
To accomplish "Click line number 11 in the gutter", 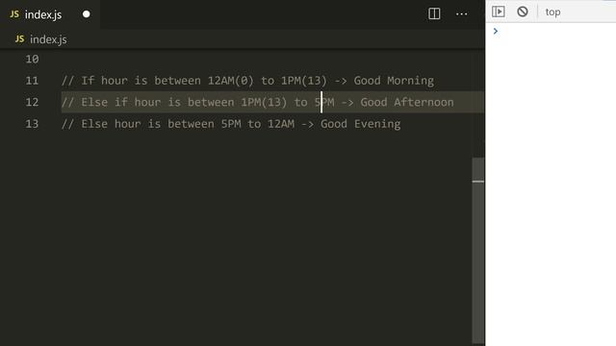I will pyautogui.click(x=32, y=81).
